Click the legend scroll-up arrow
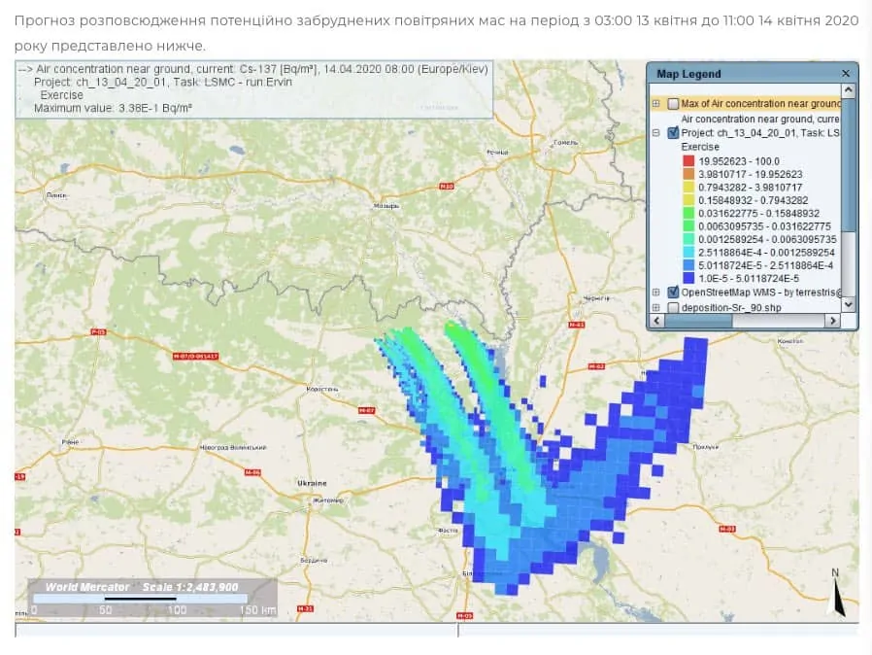872x655 pixels. 848,90
